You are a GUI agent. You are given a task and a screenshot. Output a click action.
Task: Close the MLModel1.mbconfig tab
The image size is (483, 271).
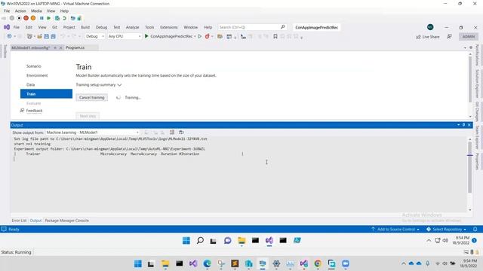coord(60,47)
